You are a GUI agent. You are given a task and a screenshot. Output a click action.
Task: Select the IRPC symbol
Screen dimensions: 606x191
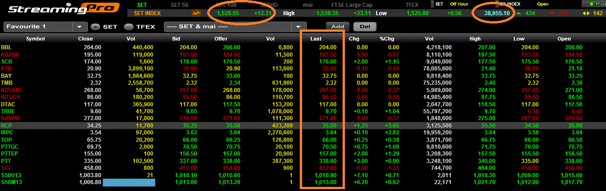7,133
